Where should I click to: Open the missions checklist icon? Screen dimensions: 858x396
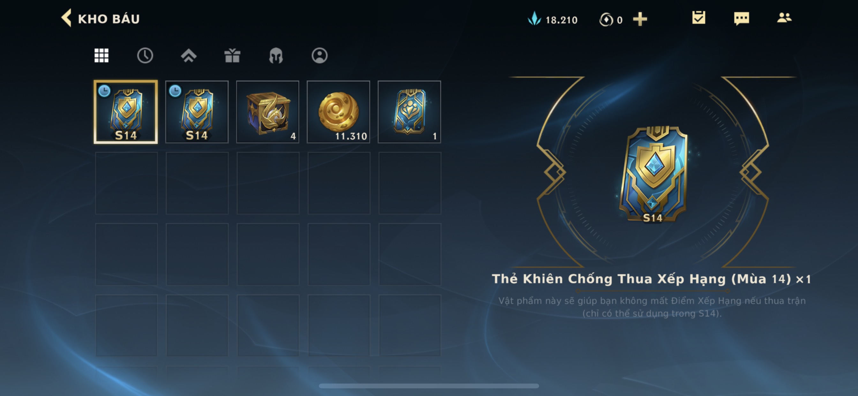(698, 18)
